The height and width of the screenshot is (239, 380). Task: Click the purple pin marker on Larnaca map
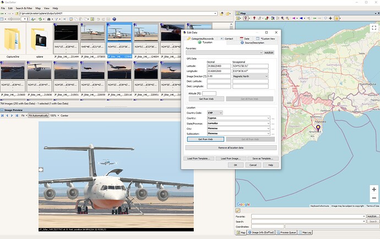(318, 127)
